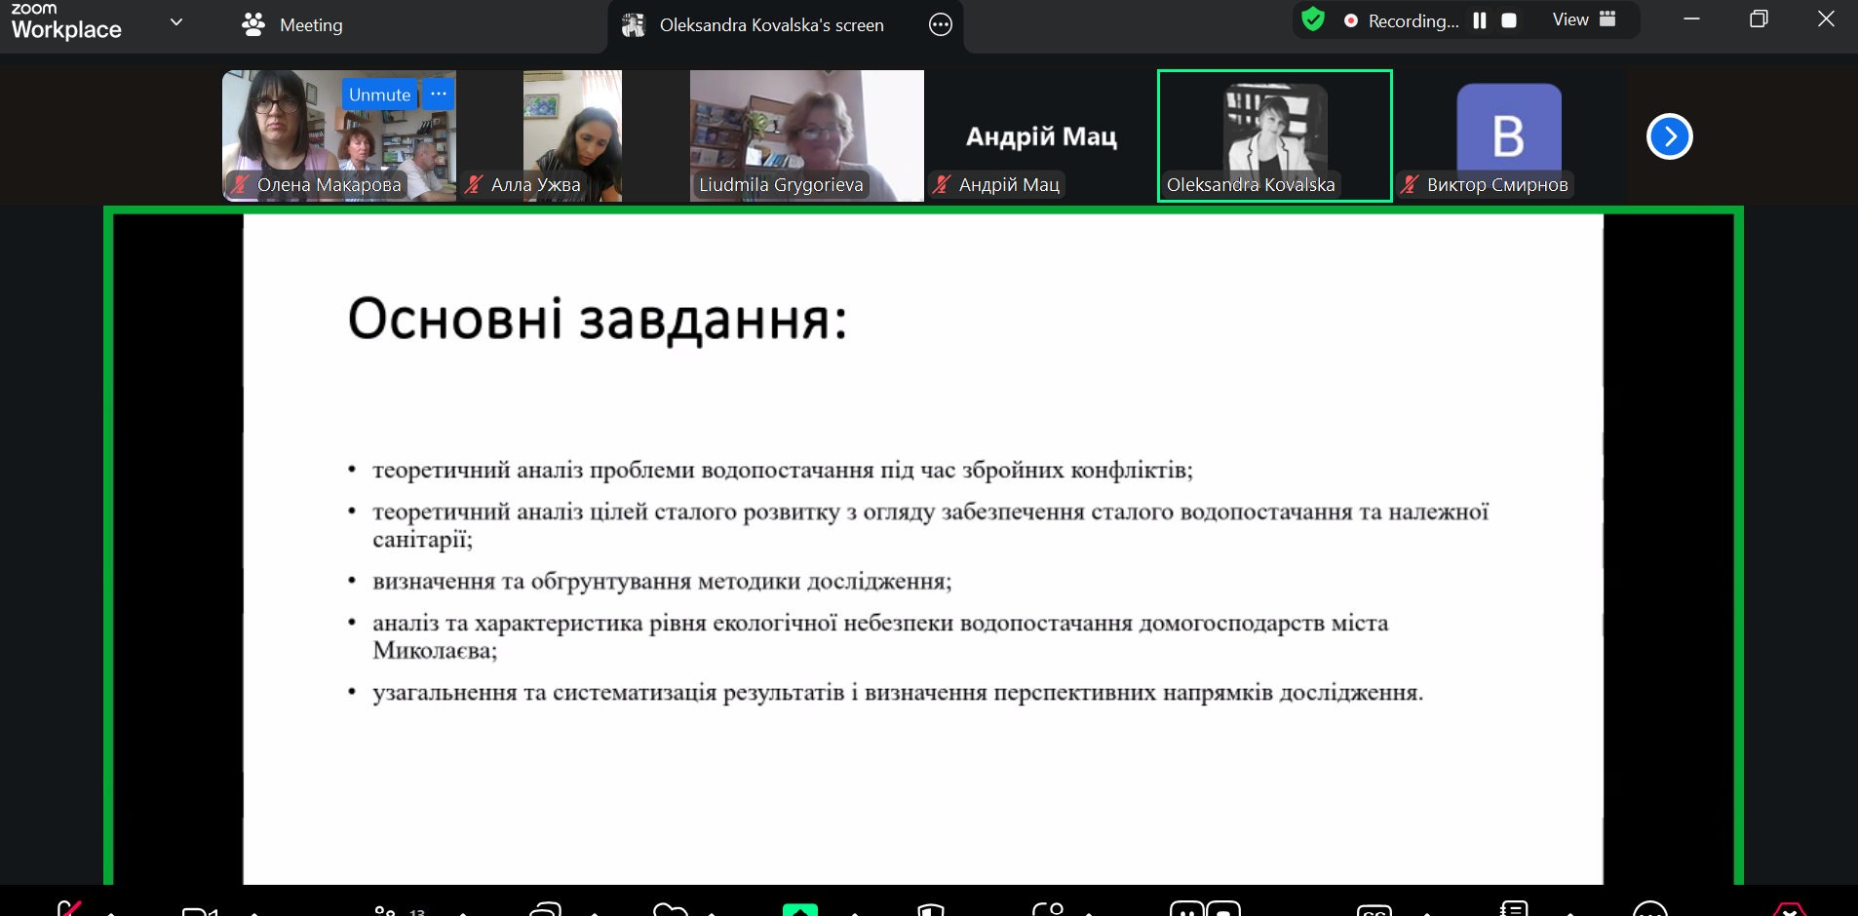Click the bullet mentioning міста Миколаєва

tap(880, 636)
